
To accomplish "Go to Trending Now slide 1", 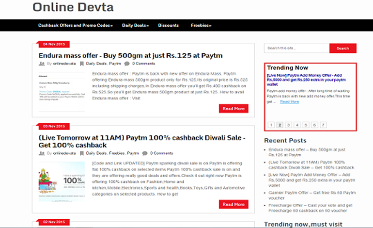I will pyautogui.click(x=271, y=125).
